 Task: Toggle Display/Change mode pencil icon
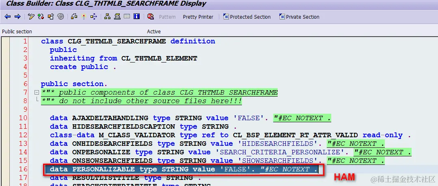pos(31,17)
